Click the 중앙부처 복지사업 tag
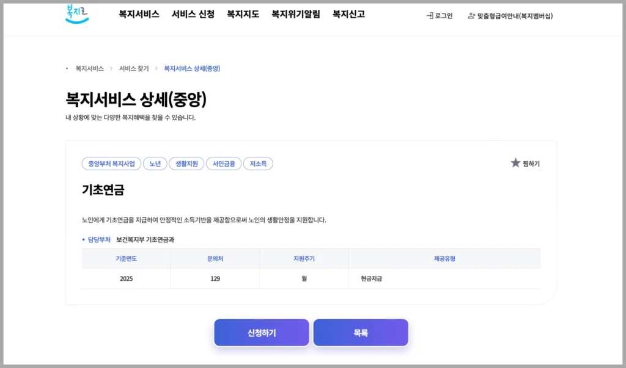Screen dimensions: 626x368 [x=111, y=164]
